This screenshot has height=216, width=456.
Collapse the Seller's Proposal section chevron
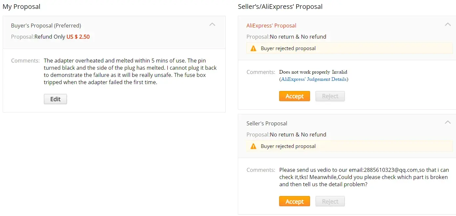tap(447, 122)
